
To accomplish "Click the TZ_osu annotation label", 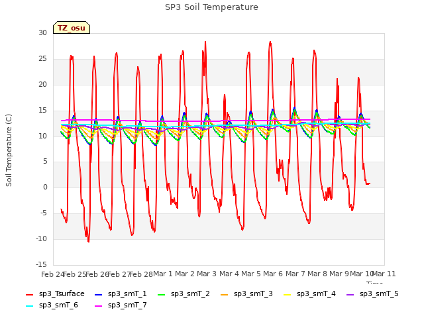I will coord(72,28).
